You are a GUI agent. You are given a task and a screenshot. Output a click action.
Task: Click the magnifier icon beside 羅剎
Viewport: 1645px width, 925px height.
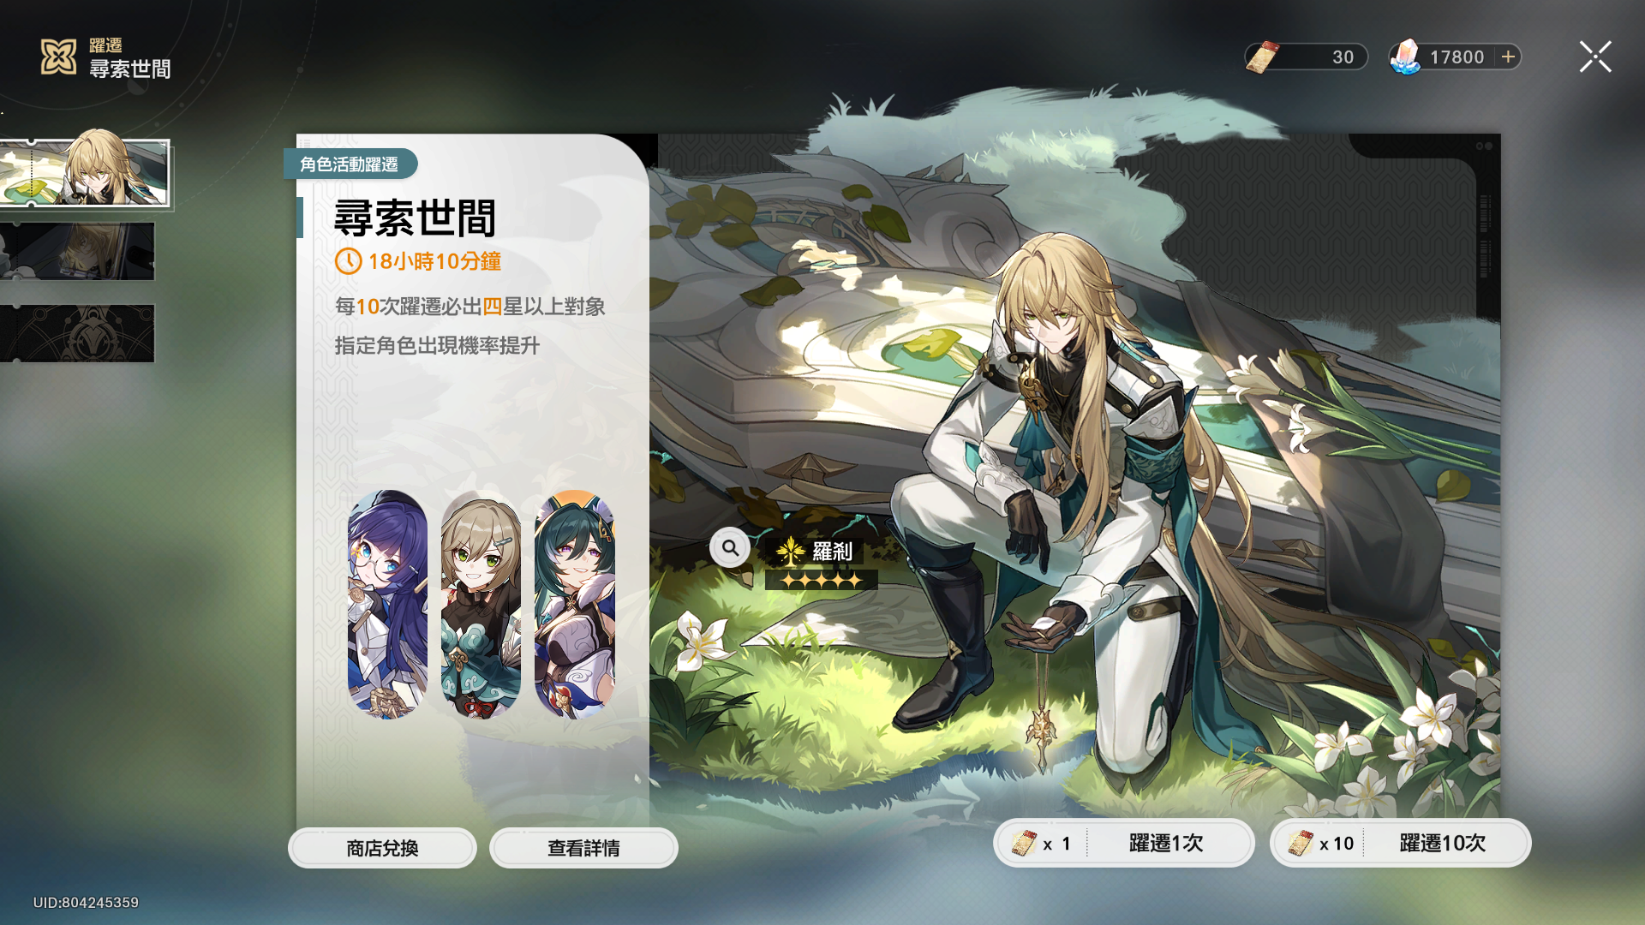730,548
